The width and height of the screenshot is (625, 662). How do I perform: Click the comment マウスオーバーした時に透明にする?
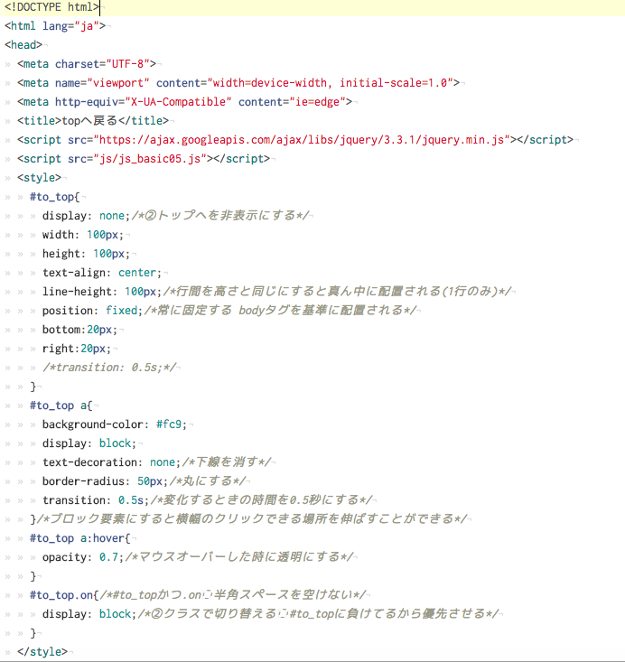pyautogui.click(x=239, y=558)
